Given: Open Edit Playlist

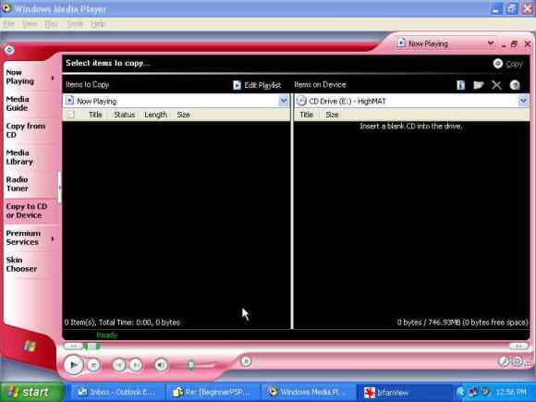Looking at the screenshot, I should click(257, 85).
